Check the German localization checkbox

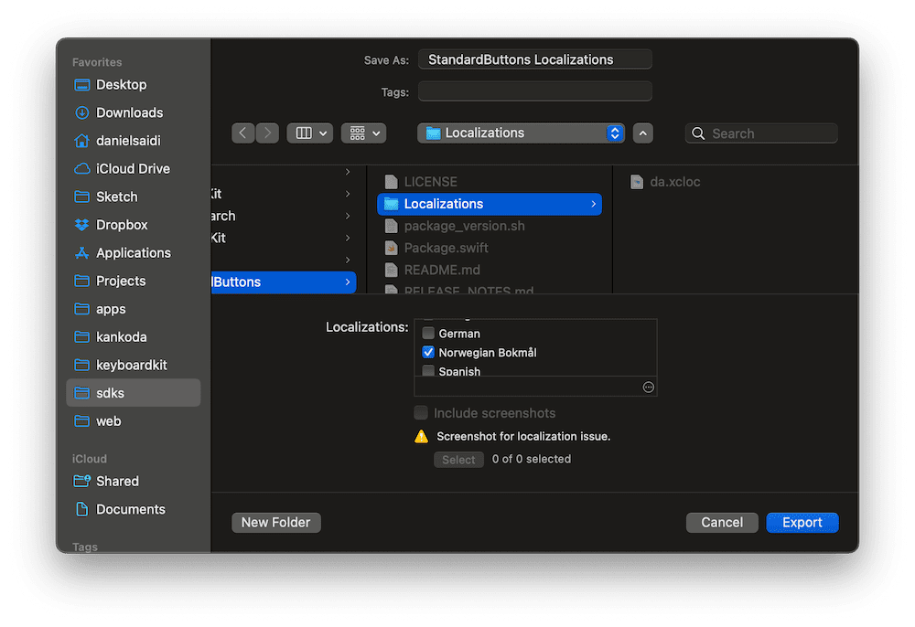428,334
